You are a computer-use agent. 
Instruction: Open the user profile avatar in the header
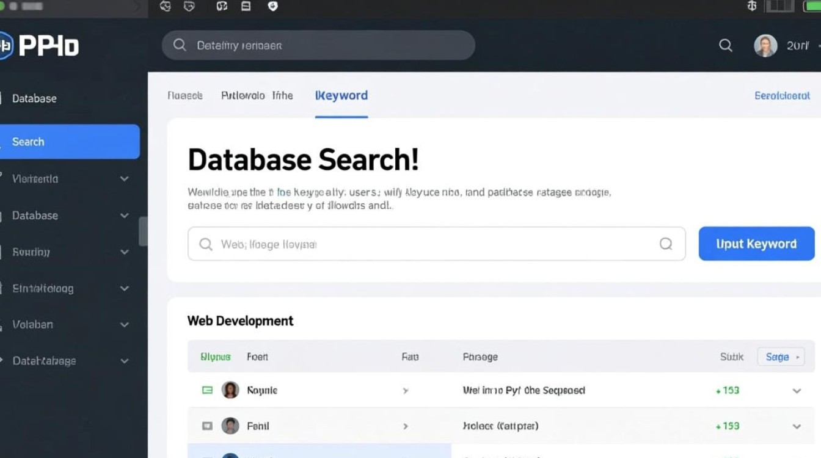[765, 46]
